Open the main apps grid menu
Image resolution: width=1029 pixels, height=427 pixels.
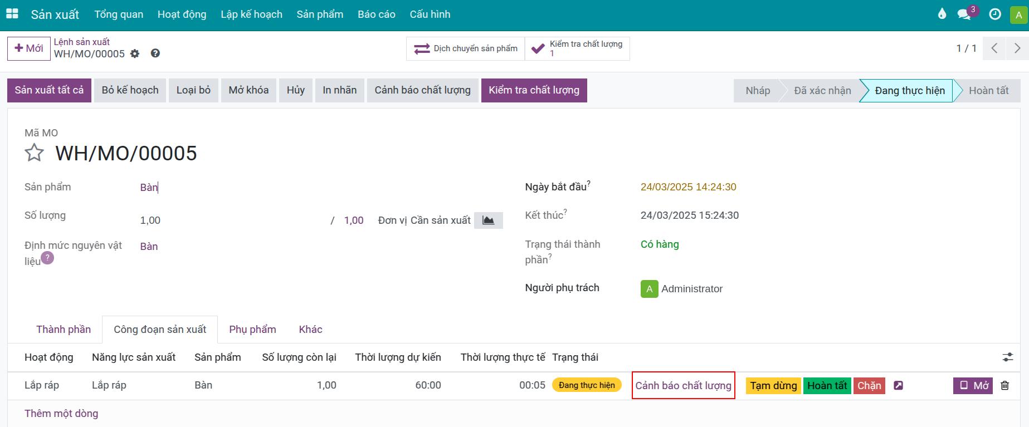click(12, 14)
